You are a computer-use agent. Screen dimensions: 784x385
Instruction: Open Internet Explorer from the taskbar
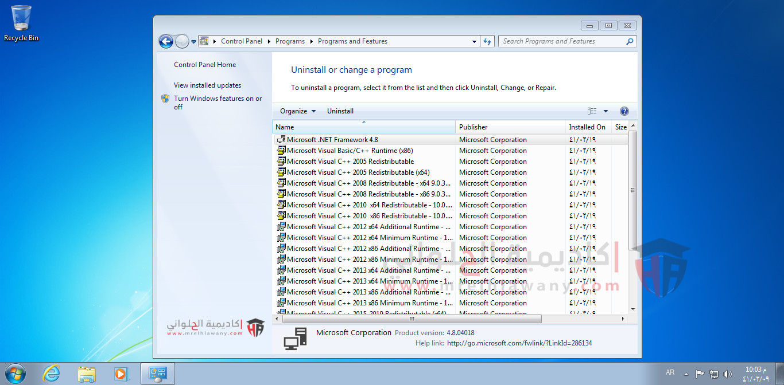tap(51, 374)
